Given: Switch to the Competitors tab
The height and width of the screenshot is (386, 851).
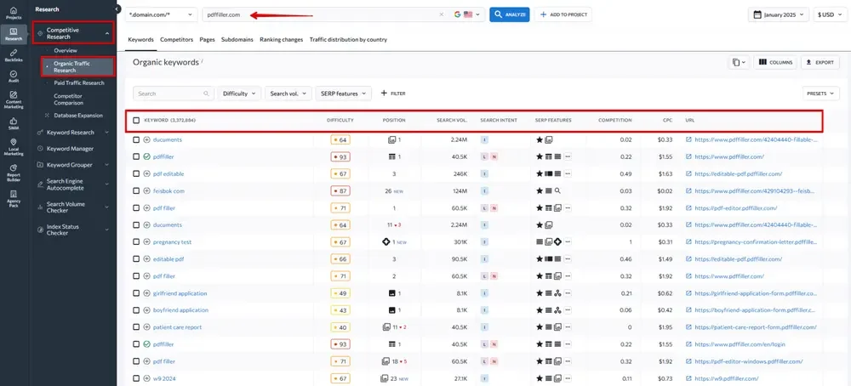Looking at the screenshot, I should (x=176, y=40).
